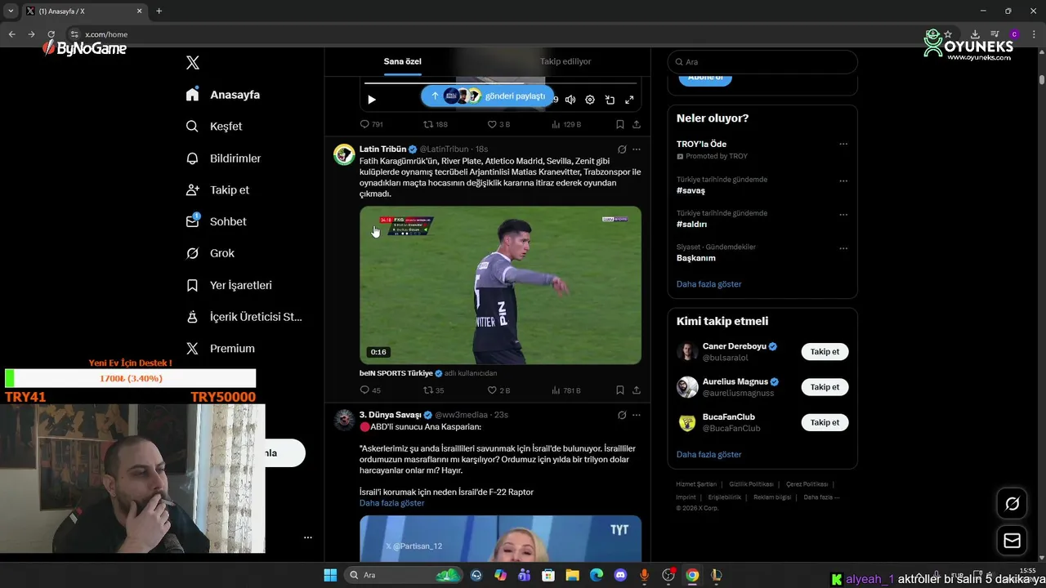Screen dimensions: 1046x588
Task: View analytics of post with 129 B views
Action: pyautogui.click(x=566, y=124)
